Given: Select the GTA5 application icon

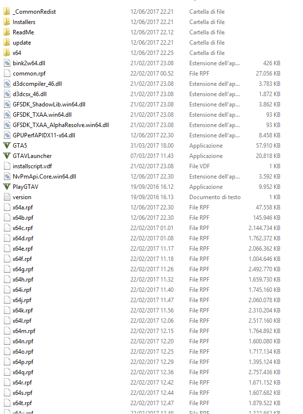Looking at the screenshot, I should [7, 146].
